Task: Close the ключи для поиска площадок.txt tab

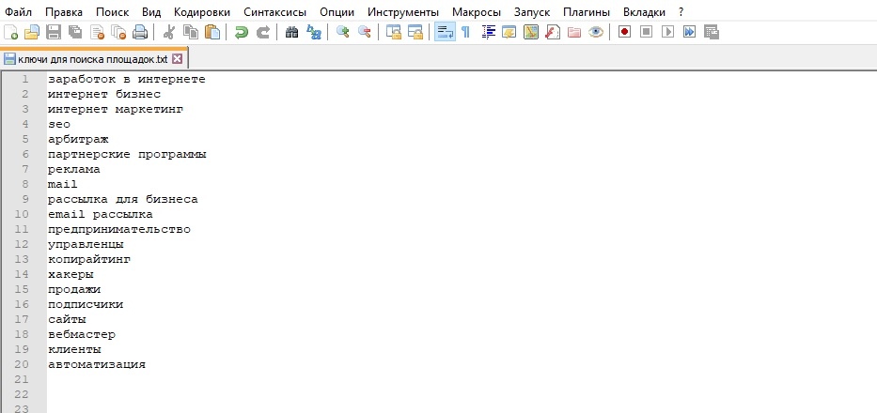Action: click(x=177, y=58)
